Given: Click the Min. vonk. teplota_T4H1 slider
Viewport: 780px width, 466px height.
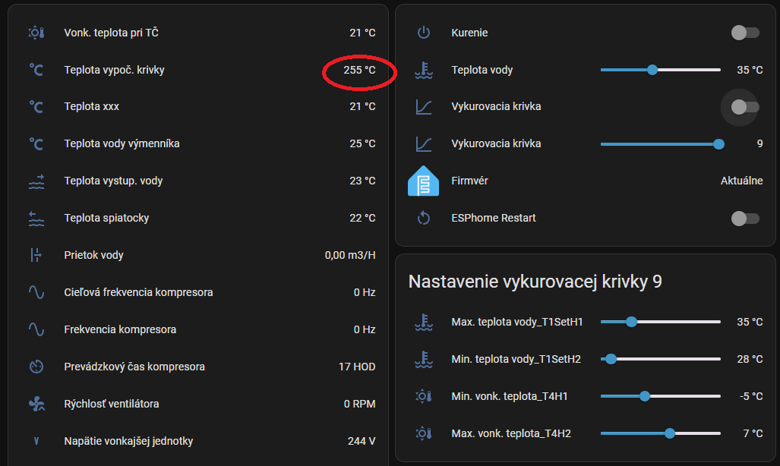Looking at the screenshot, I should 660,396.
